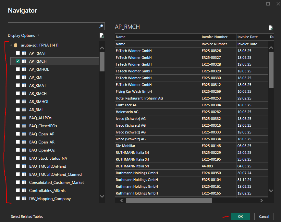Click refresh icon beside Display Options
281x222 pixels.
[x=102, y=35]
